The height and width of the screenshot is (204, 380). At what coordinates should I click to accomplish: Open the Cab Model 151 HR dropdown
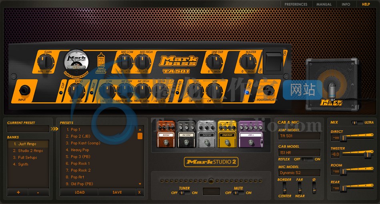pyautogui.click(x=299, y=153)
